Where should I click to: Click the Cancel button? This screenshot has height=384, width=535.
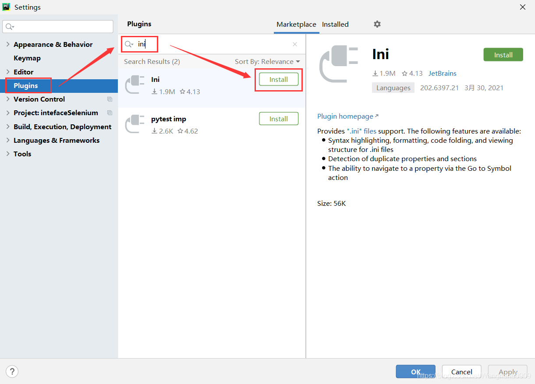point(462,372)
